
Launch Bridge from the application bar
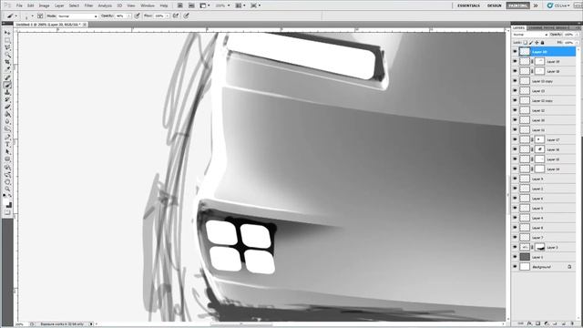click(180, 5)
